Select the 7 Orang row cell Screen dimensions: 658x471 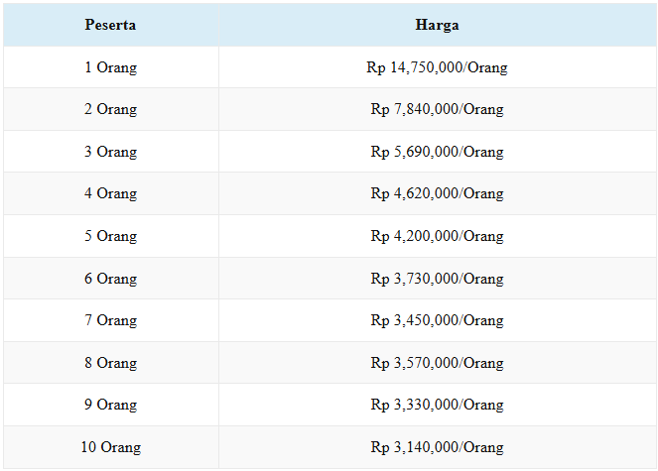point(110,320)
